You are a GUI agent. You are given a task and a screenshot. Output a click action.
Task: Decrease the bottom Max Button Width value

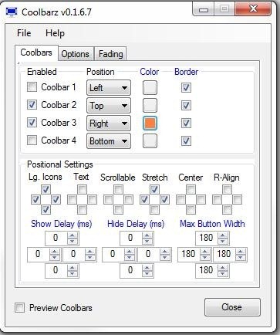click(223, 273)
